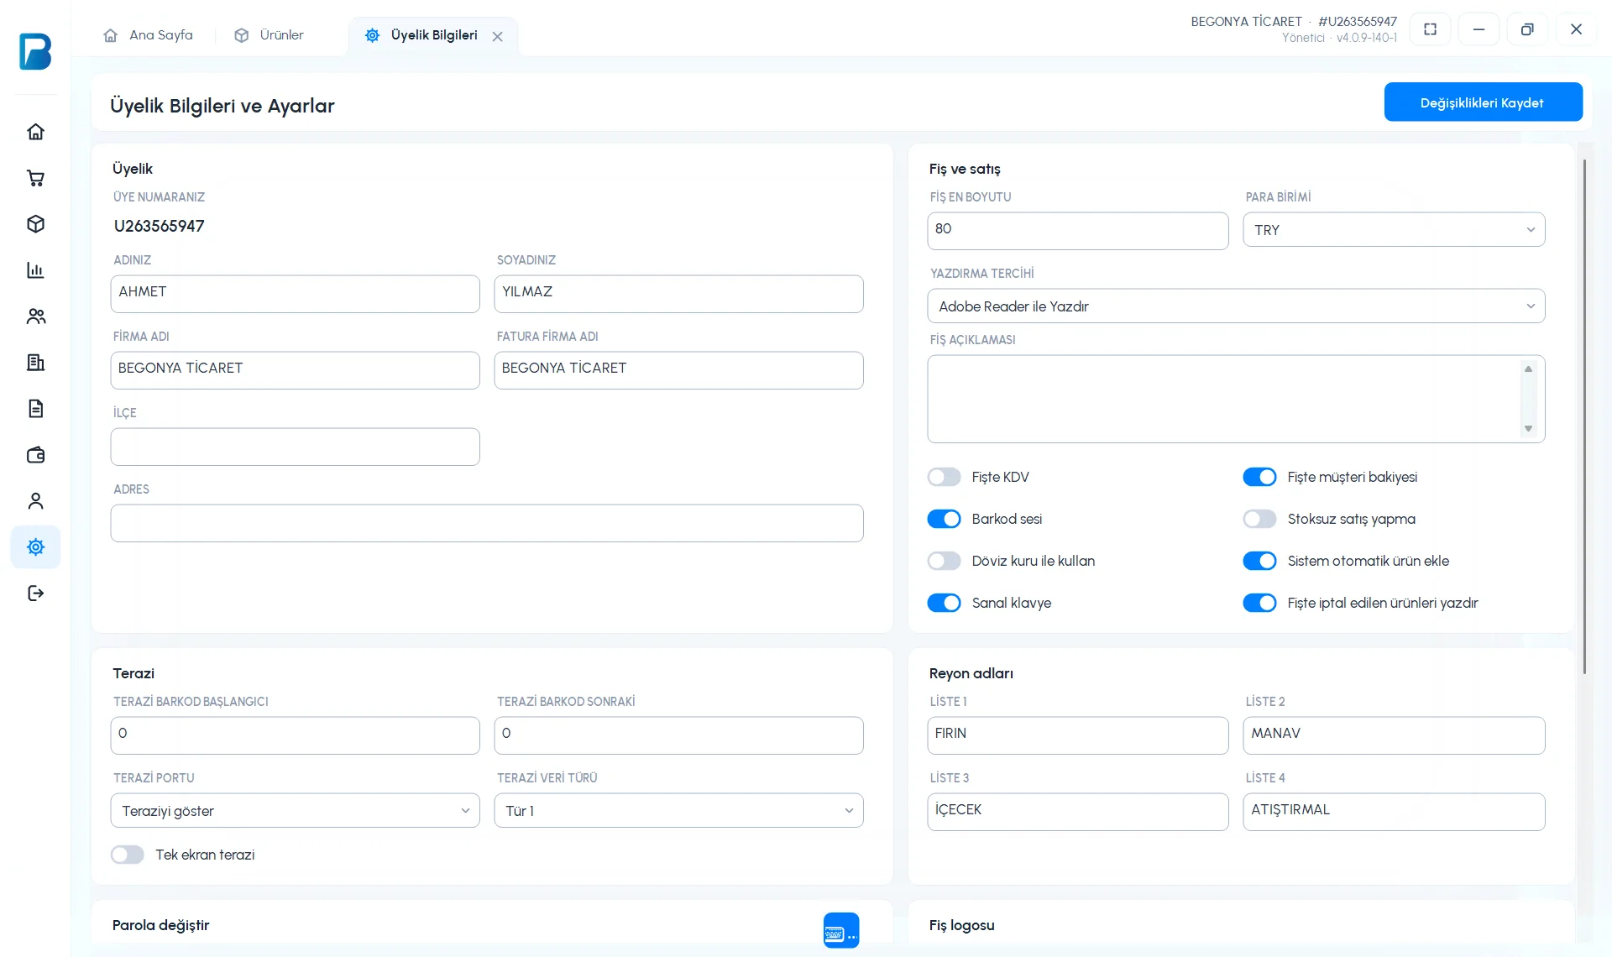
Task: Switch to the Ana Sayfa tab
Action: pyautogui.click(x=148, y=35)
